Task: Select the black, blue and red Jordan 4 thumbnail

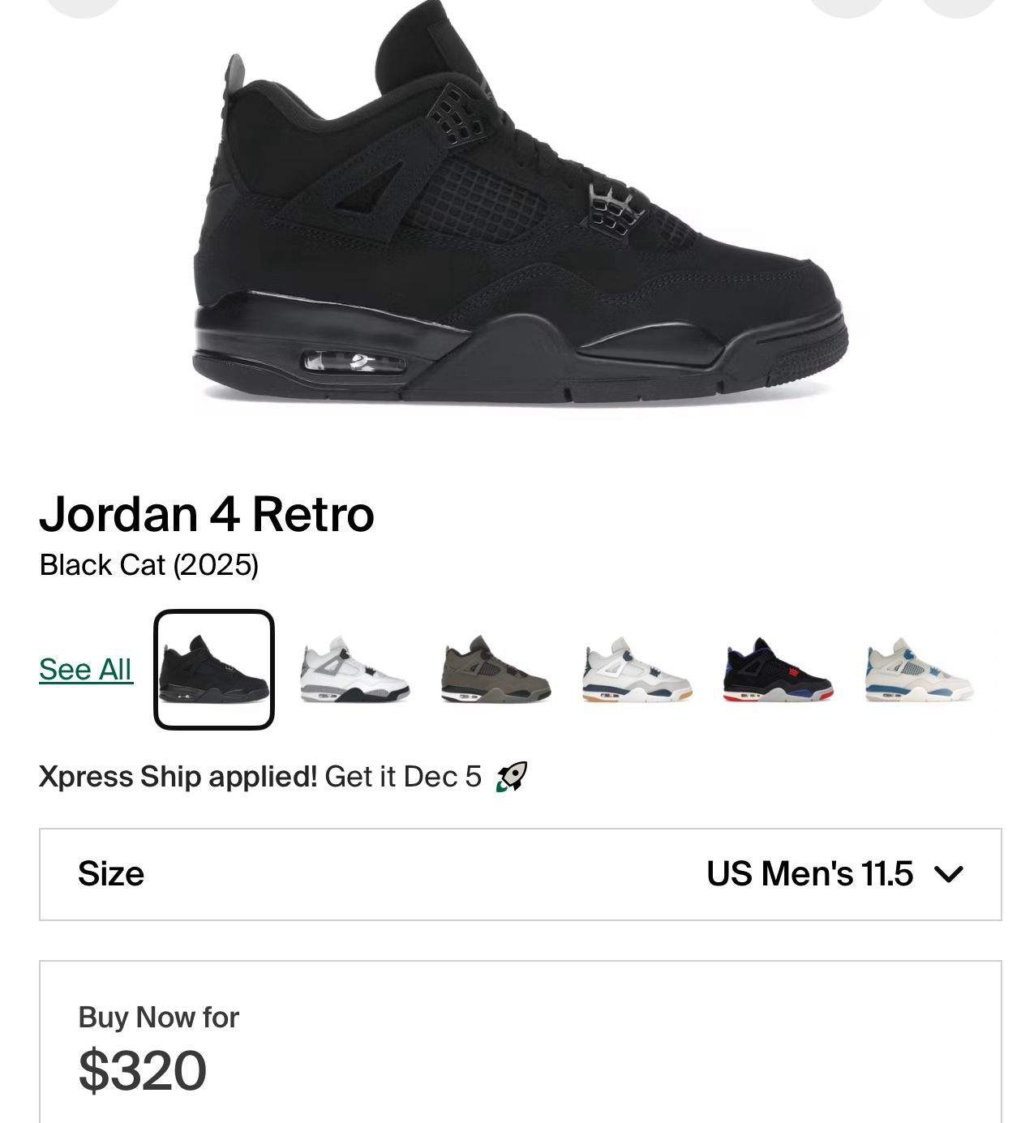Action: tap(778, 671)
